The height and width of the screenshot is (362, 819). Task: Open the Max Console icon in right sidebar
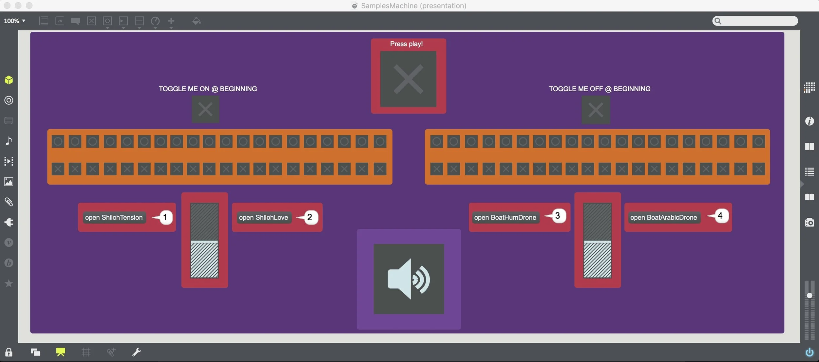coord(809,172)
